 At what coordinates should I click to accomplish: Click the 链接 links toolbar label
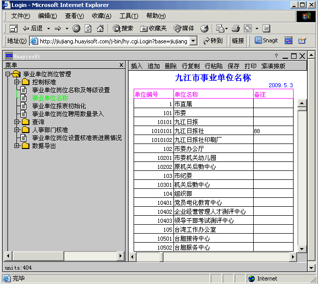[238, 41]
